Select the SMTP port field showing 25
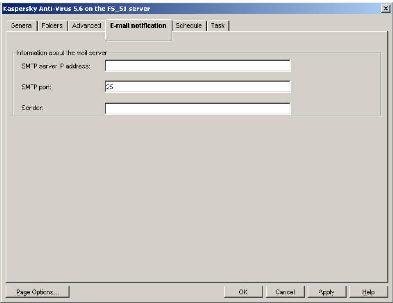This screenshot has width=393, height=303. (197, 86)
